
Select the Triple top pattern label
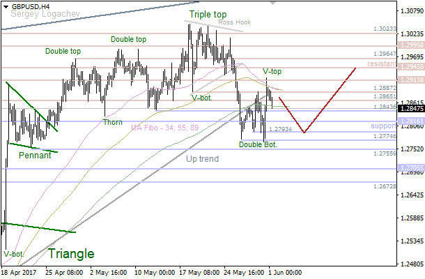coord(208,14)
